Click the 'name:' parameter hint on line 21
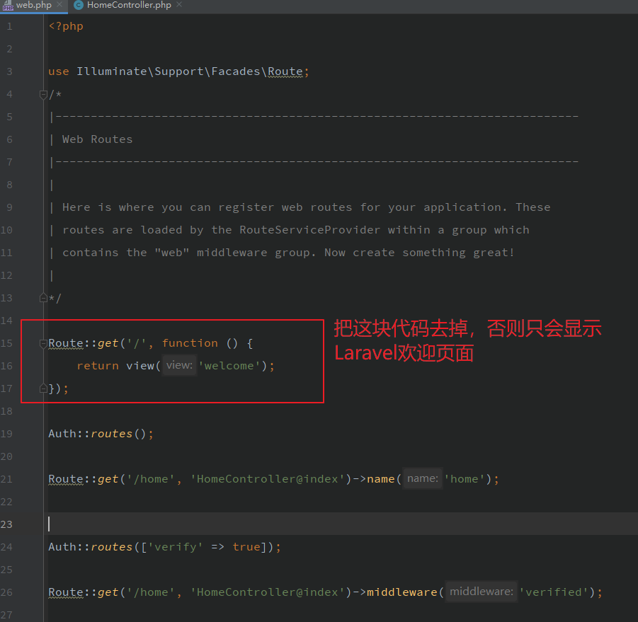Viewport: 638px width, 622px height. coord(423,479)
